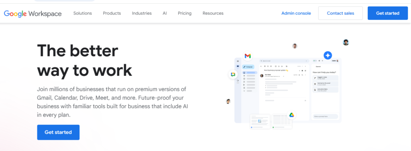The image size is (411, 151).
Task: Open the Admin console link
Action: 296,13
